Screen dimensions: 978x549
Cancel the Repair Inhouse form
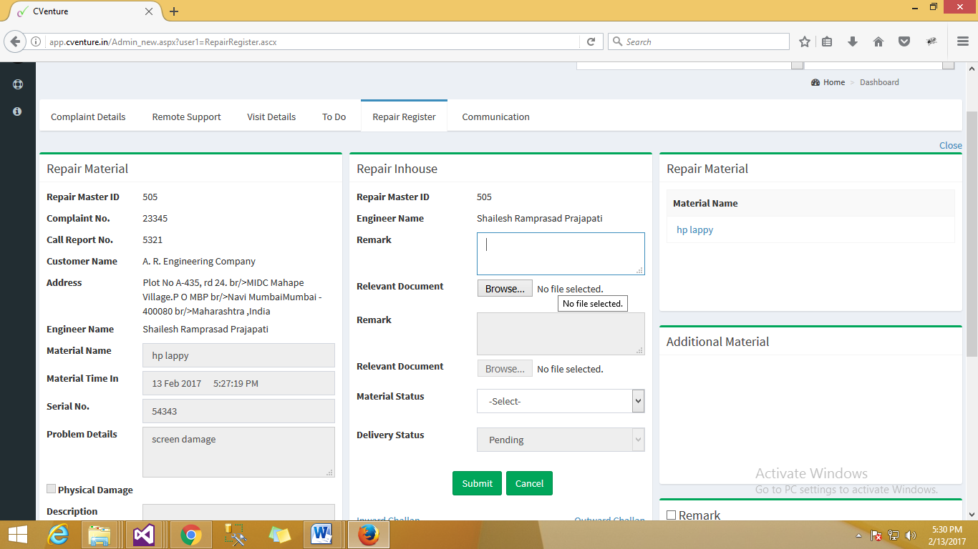529,483
